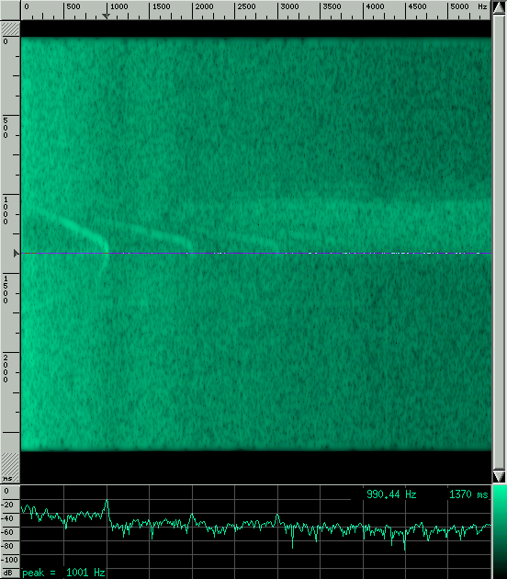
Task: Click the 1500 ms label on time ruler
Action: [x=6, y=289]
